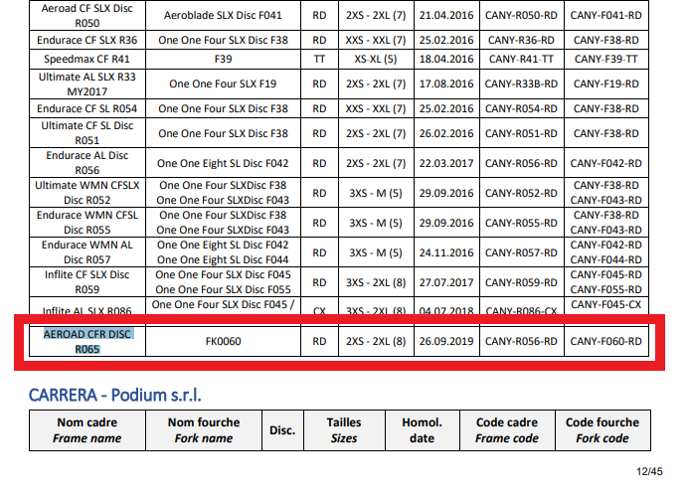Click the Nom fourche Fork name header
The image size is (687, 498).
click(204, 430)
